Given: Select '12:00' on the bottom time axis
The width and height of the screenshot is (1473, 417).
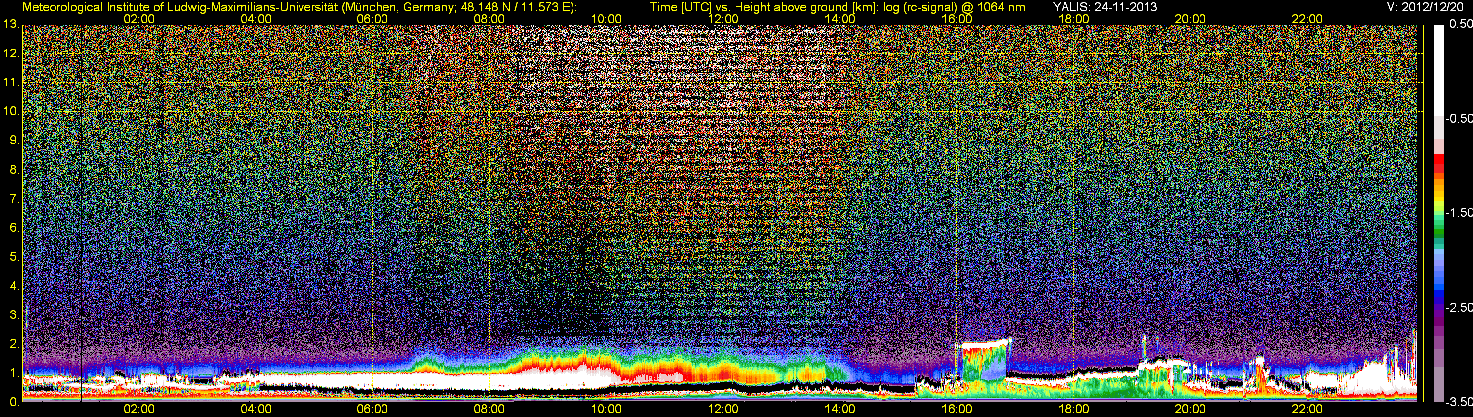Looking at the screenshot, I should [723, 409].
